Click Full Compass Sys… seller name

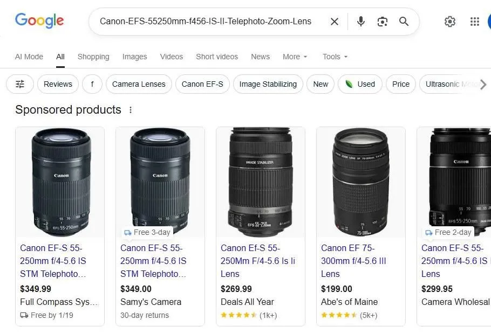[x=59, y=302]
